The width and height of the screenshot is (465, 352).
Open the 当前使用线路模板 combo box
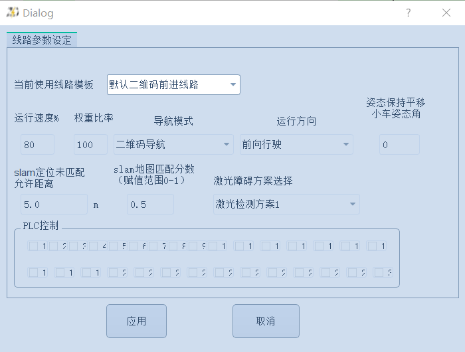coord(173,85)
